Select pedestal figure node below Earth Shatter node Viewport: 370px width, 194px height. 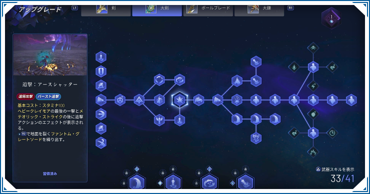(179, 120)
